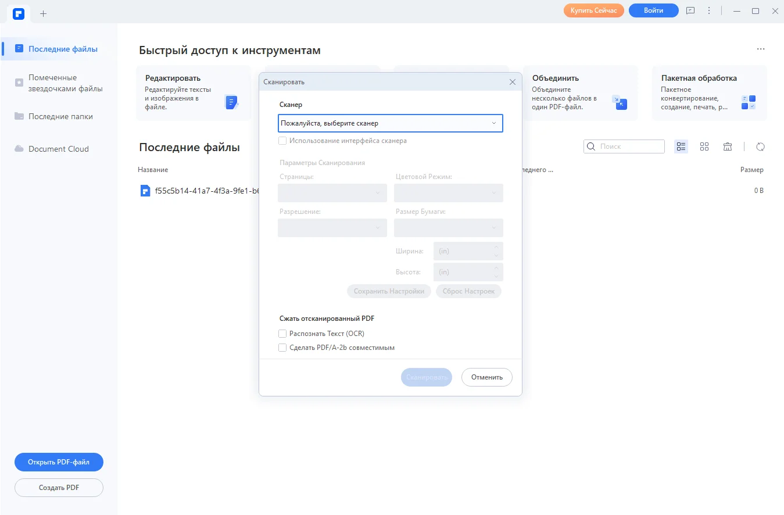Go to Document Cloud in sidebar

58,149
